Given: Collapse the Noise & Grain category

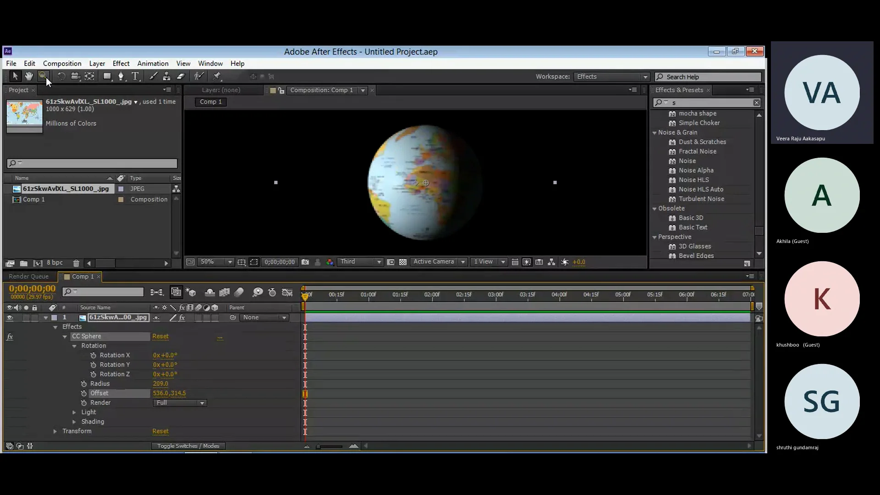Looking at the screenshot, I should [654, 133].
